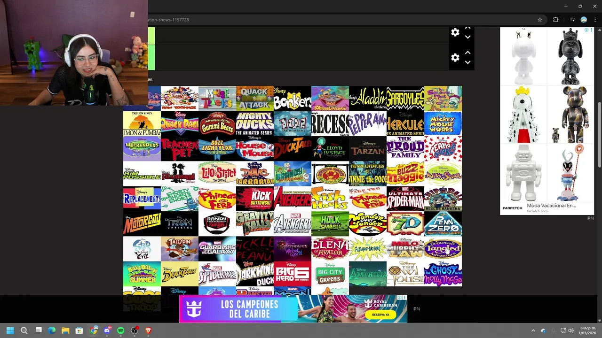602x338 pixels.
Task: Choose the Elena of Avalor tile
Action: [x=330, y=249]
